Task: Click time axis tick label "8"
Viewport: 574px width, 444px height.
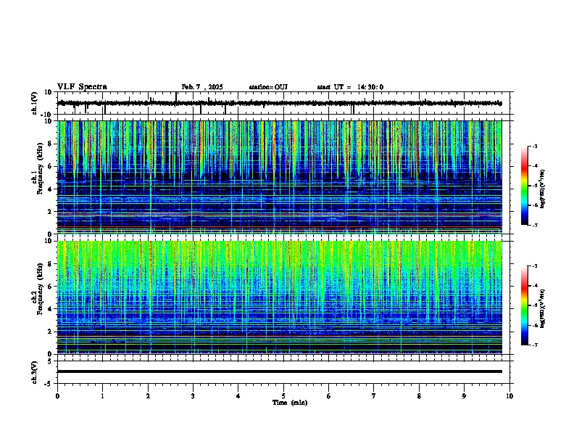Action: tap(419, 396)
